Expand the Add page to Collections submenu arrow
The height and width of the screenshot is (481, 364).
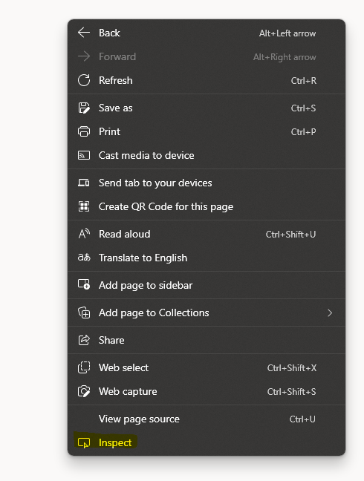tap(330, 313)
